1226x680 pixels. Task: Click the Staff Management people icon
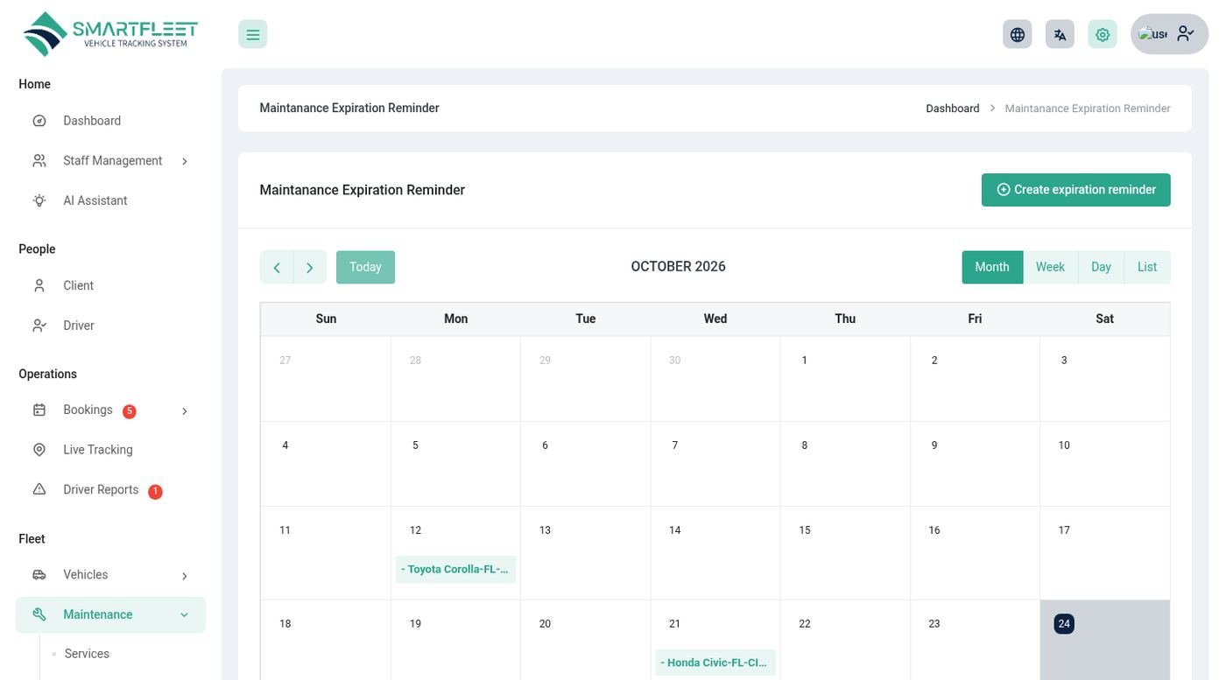[39, 161]
